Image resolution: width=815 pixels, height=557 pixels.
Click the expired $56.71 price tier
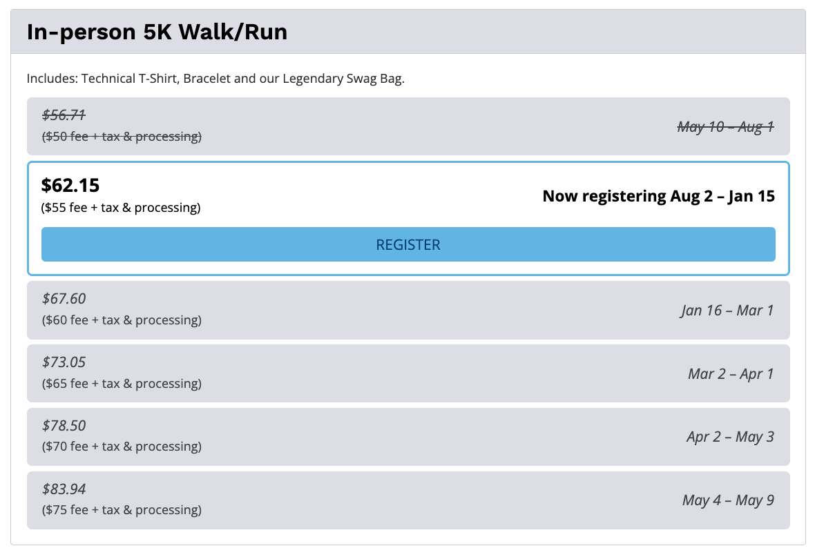408,126
